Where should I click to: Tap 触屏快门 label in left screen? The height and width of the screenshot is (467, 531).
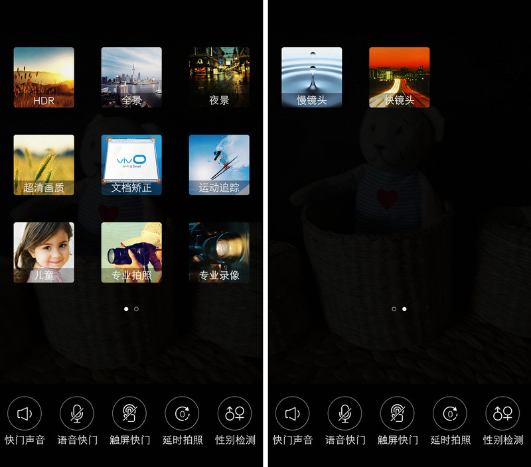tap(129, 440)
